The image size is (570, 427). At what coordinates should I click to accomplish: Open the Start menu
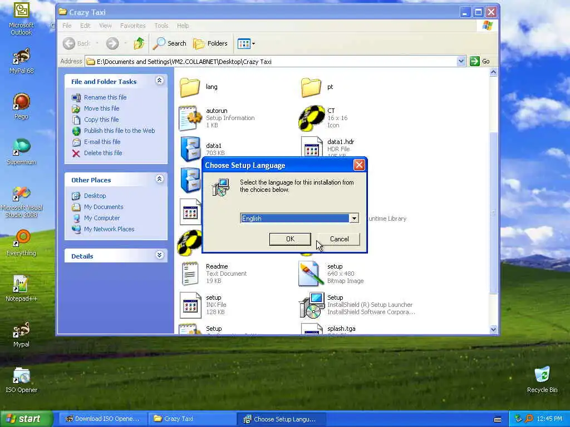pyautogui.click(x=26, y=419)
